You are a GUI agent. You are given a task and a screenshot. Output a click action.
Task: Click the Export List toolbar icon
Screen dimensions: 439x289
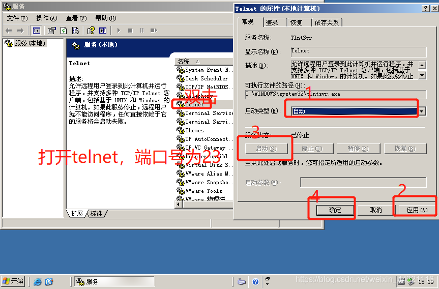pyautogui.click(x=75, y=31)
